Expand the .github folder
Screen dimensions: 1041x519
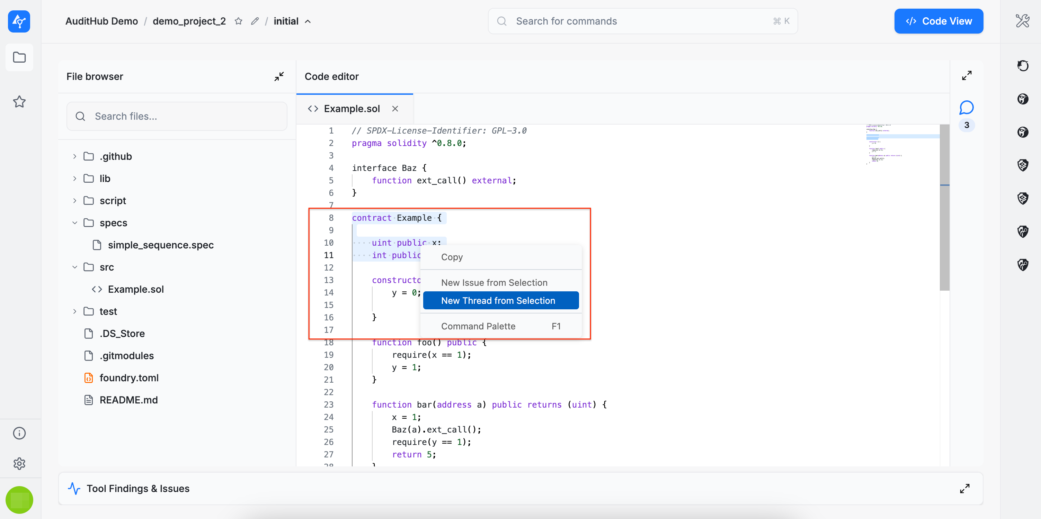[x=75, y=156]
